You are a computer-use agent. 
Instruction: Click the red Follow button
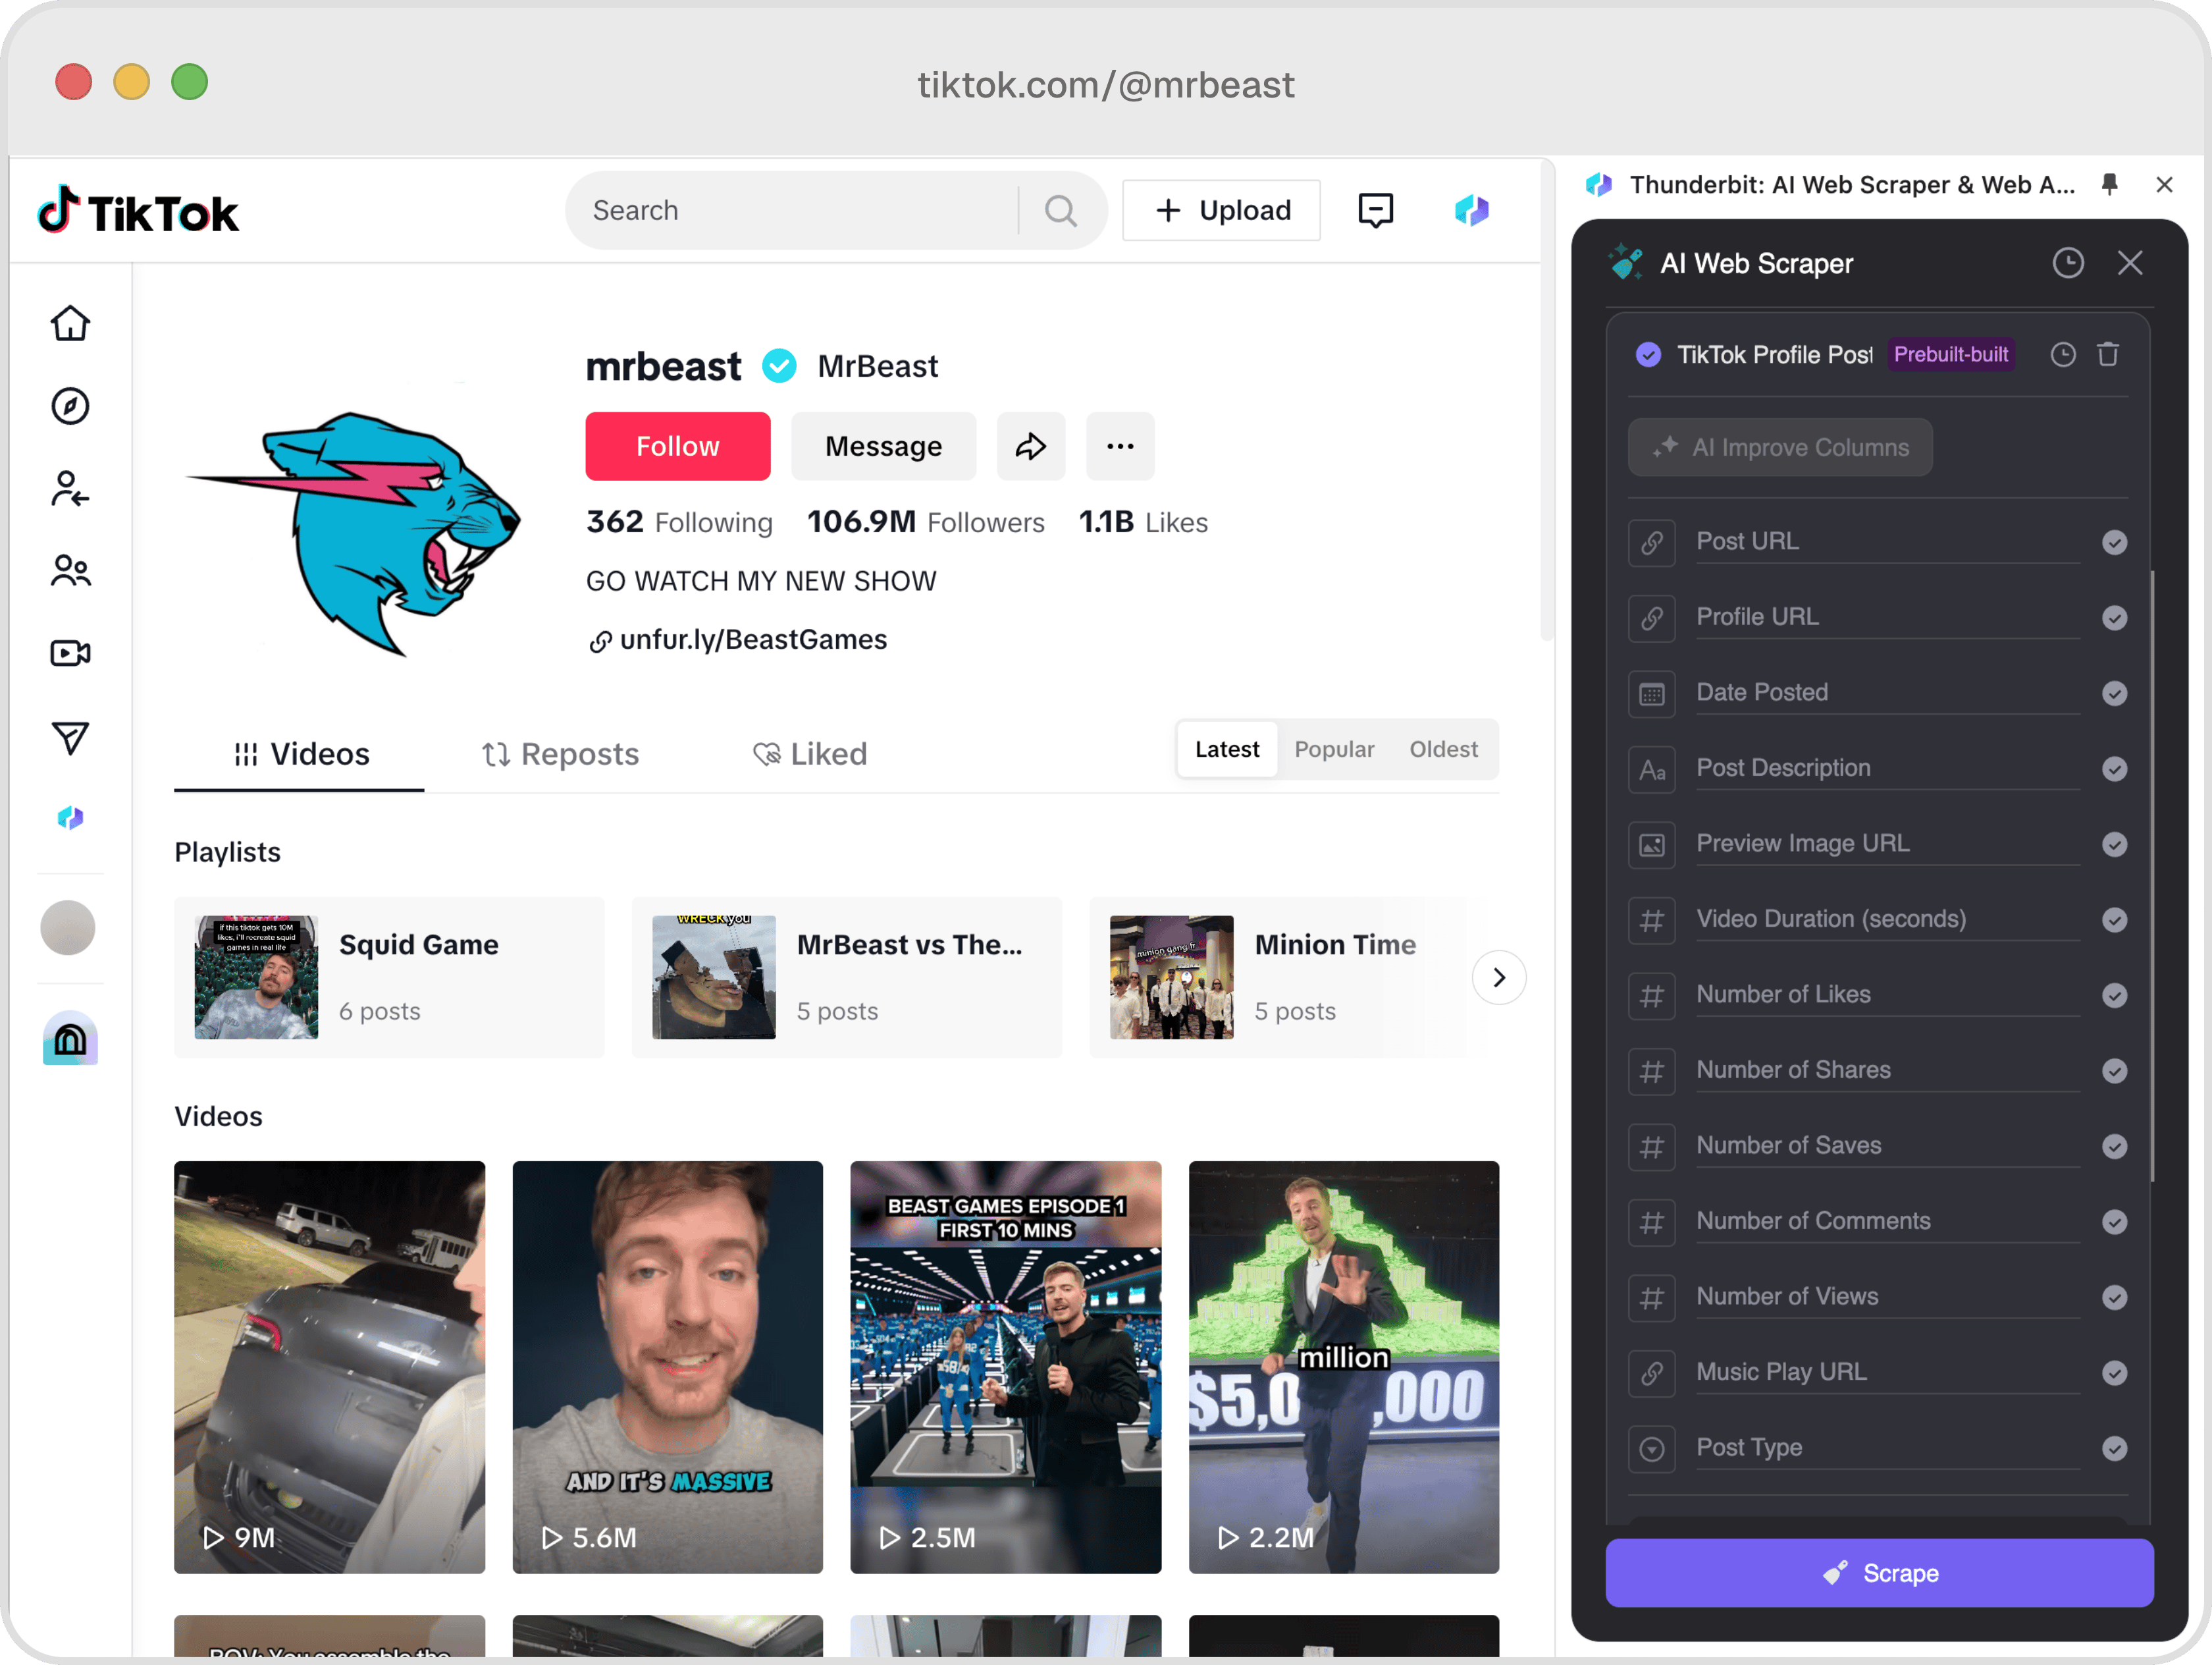(x=678, y=447)
